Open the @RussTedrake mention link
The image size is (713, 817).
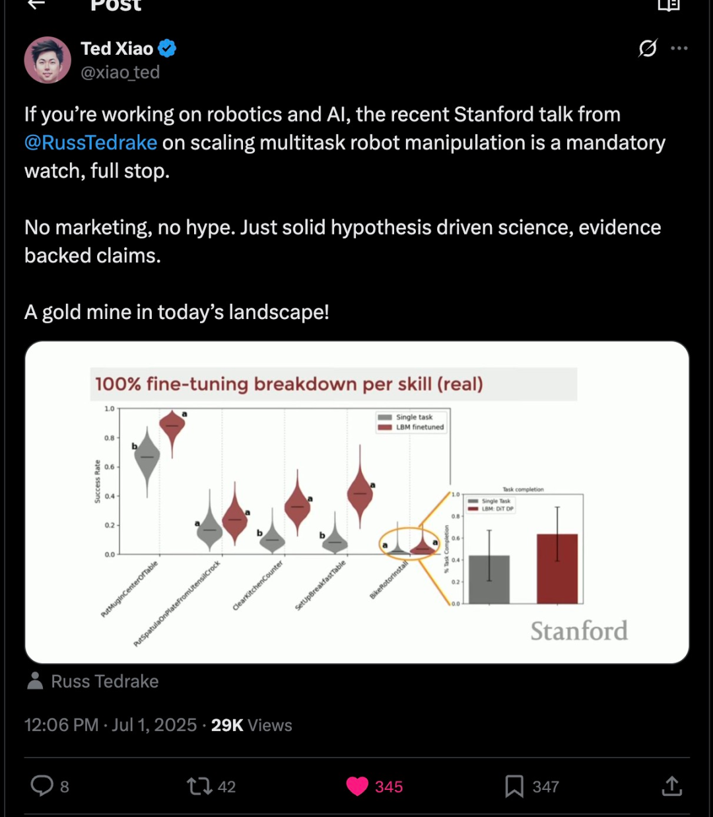click(x=90, y=143)
